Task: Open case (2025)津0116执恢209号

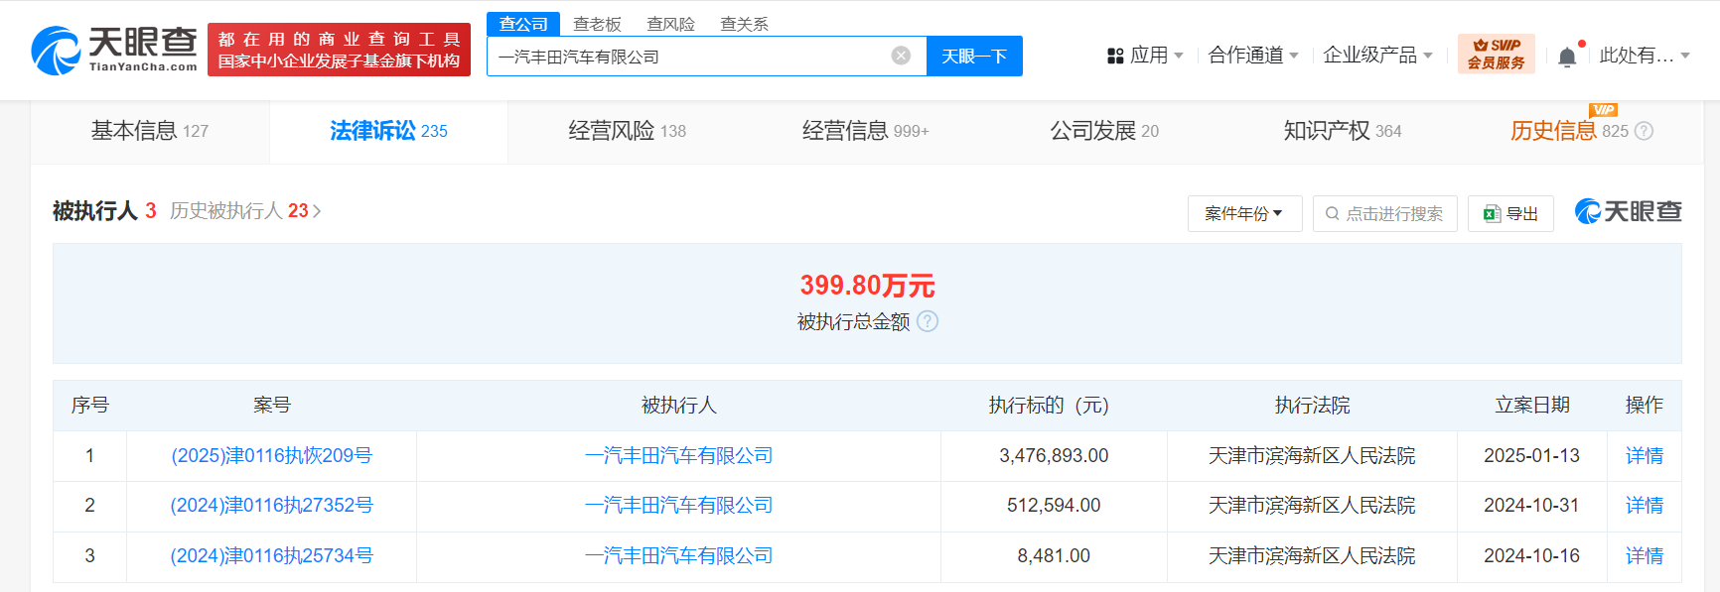Action: pyautogui.click(x=271, y=456)
